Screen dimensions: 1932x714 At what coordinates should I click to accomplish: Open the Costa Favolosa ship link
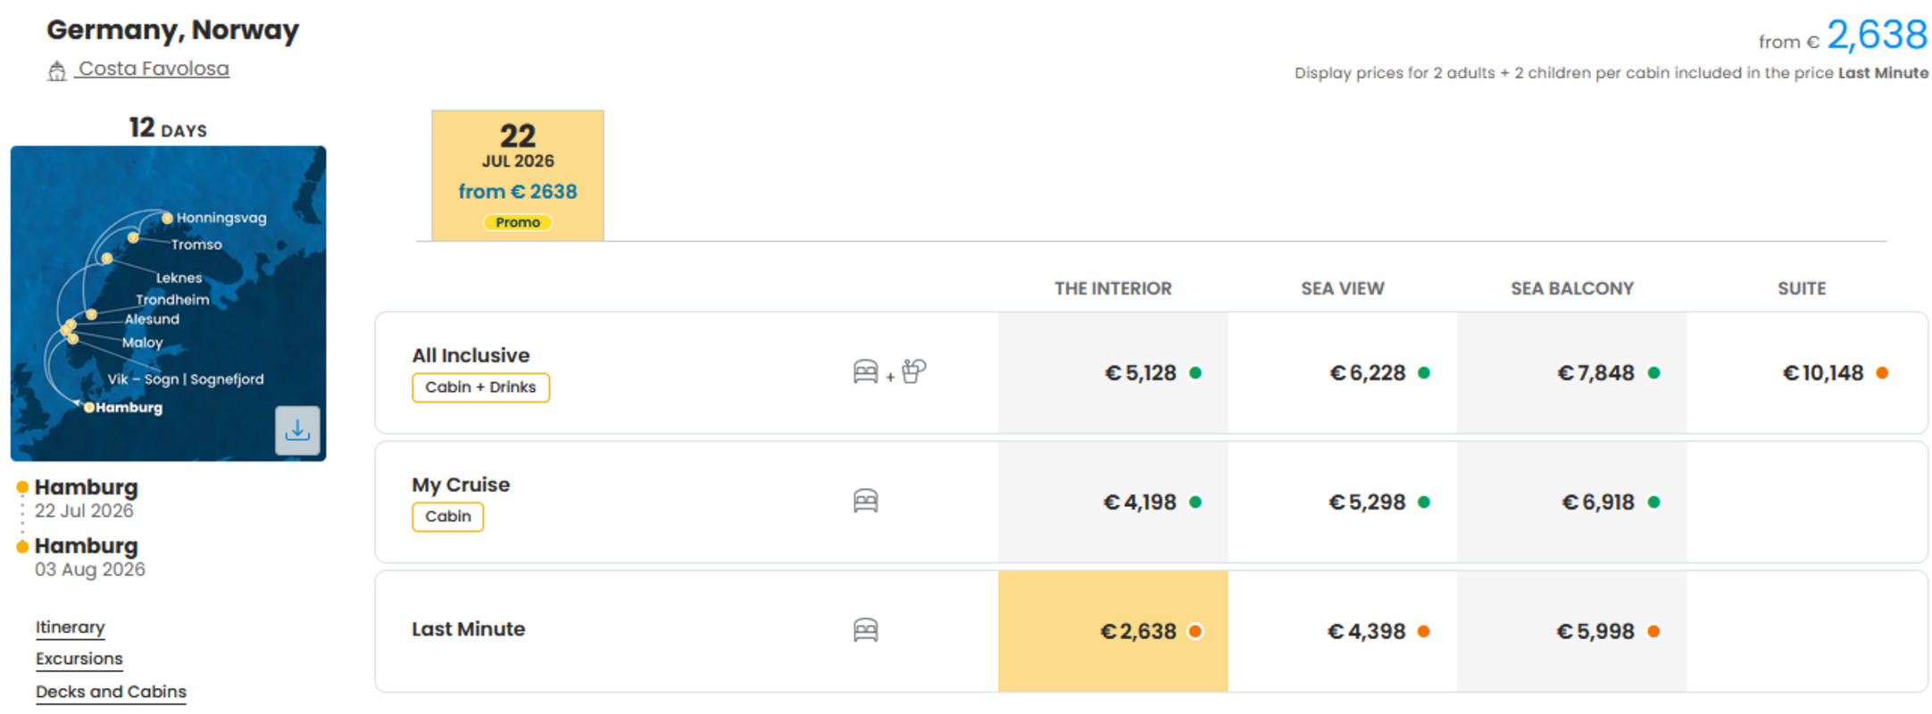point(153,69)
